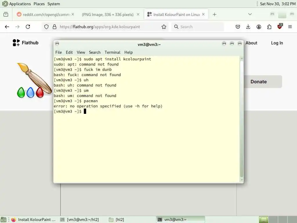The image size is (297, 223).
Task: Reload the Flathub page
Action: (28, 27)
